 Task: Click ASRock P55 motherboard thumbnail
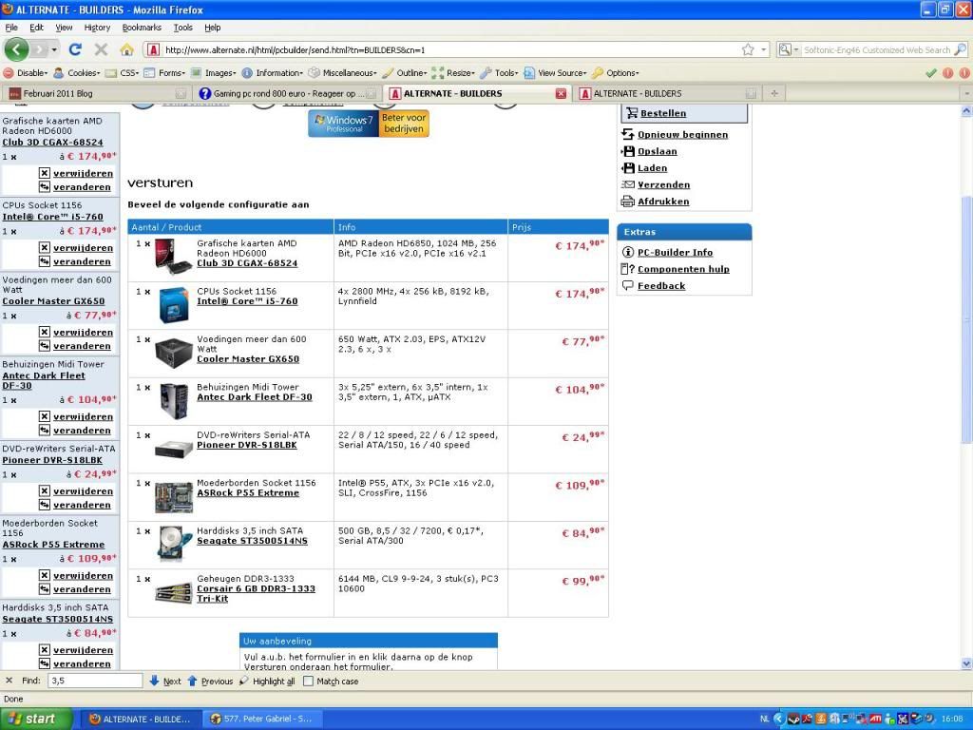click(x=173, y=497)
